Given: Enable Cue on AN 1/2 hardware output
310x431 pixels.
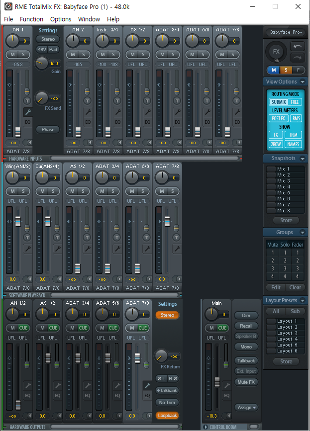Looking at the screenshot, I should (x=23, y=328).
